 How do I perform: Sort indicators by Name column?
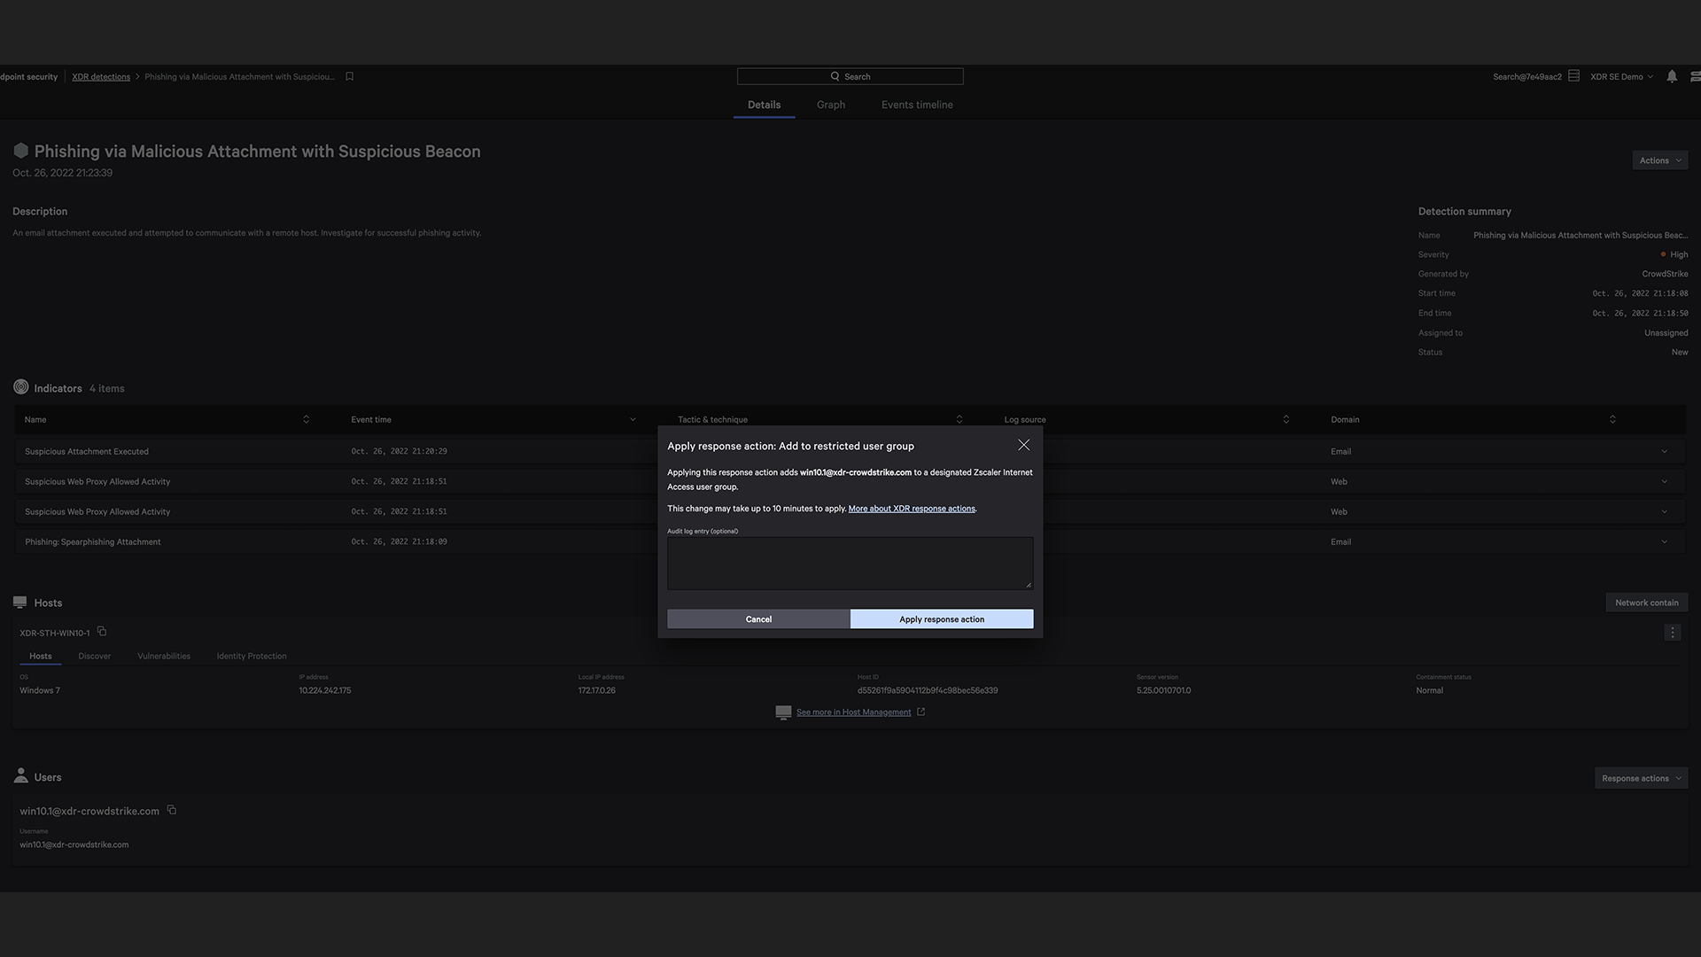pyautogui.click(x=306, y=419)
